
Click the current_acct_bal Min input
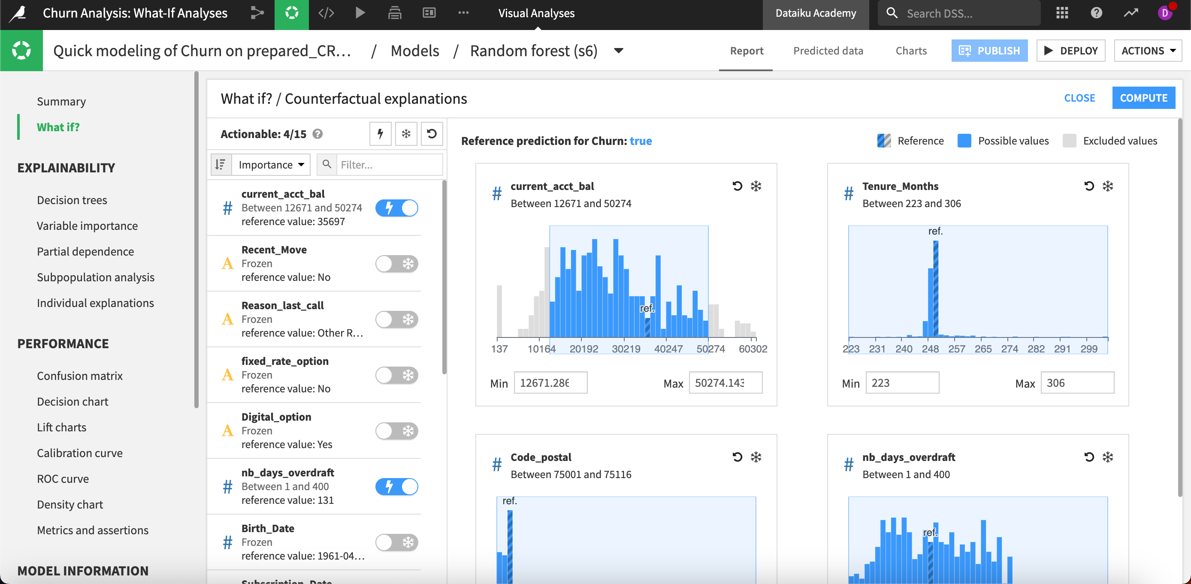point(550,383)
